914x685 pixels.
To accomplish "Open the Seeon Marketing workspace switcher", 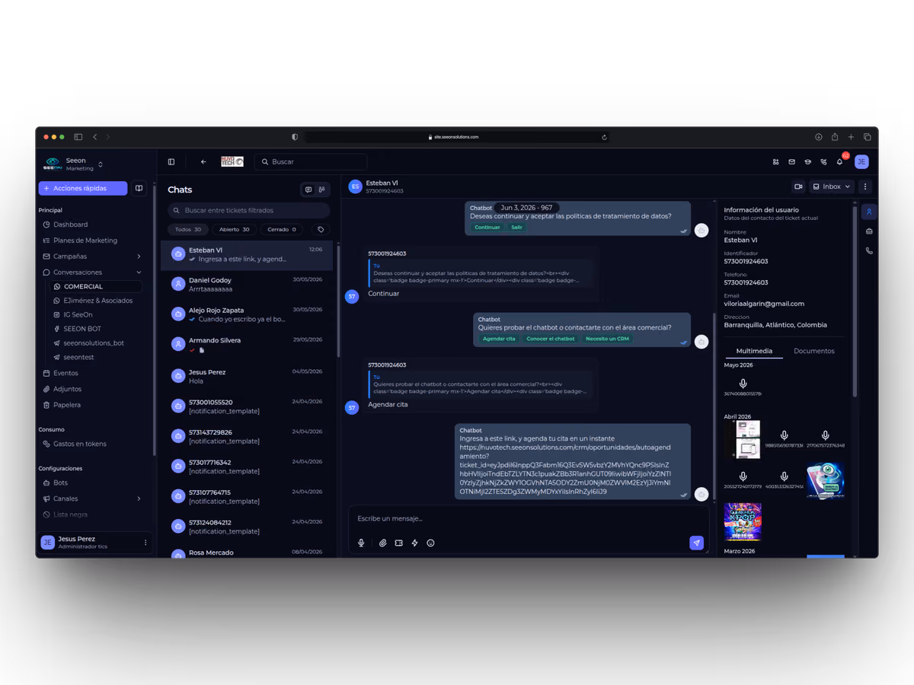I will click(73, 164).
